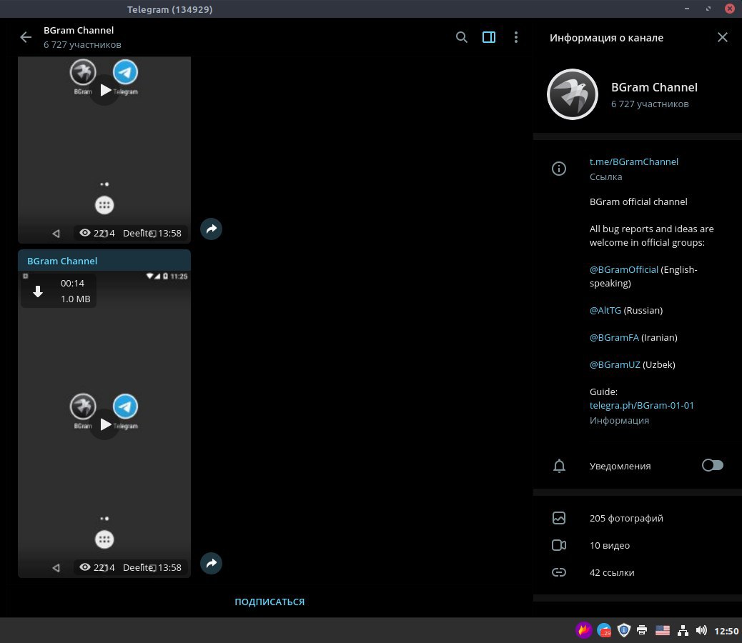The image size is (742, 643).
Task: Play the top video message
Action: click(x=105, y=90)
